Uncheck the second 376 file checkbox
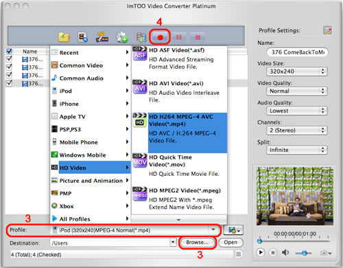Screen dimensions: 343x268 [9, 67]
